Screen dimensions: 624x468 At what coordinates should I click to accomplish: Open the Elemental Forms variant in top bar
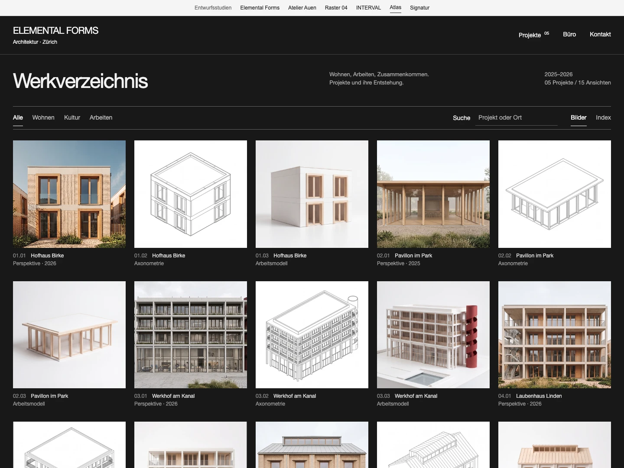pyautogui.click(x=260, y=8)
